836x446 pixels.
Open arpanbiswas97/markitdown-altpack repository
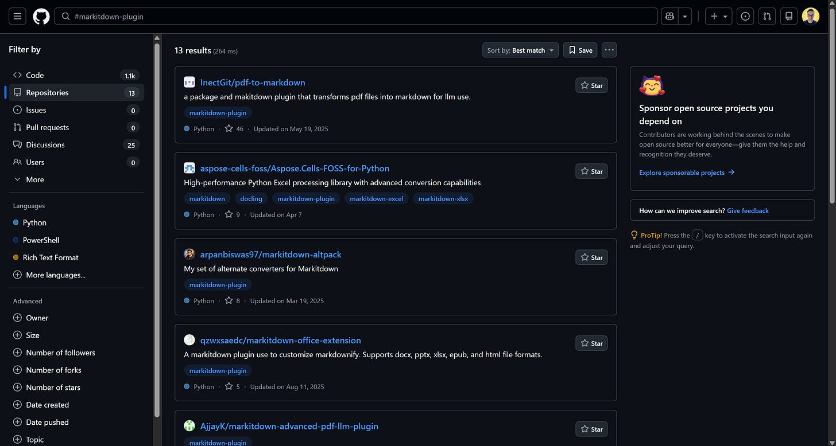click(270, 255)
